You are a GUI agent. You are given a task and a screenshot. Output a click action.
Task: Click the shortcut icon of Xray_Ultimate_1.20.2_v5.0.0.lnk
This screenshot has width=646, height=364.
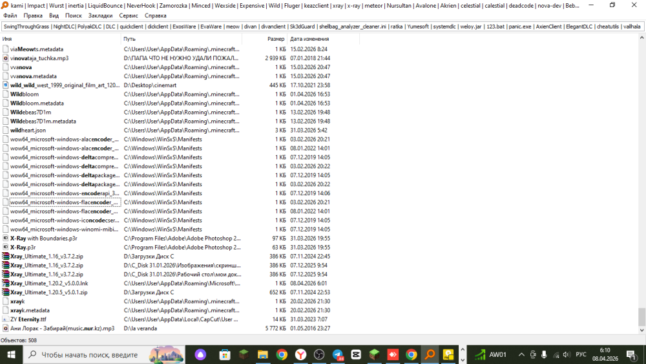tap(5, 283)
